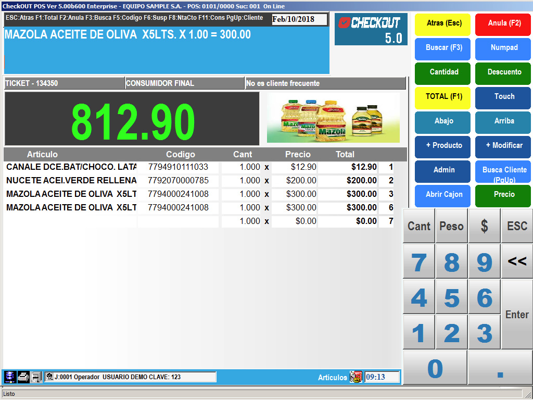533x400 pixels.
Task: Tap digit 2 on the keypad
Action: click(x=451, y=332)
